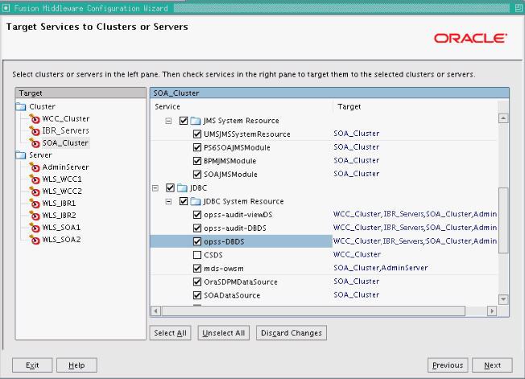Click Select All button
This screenshot has height=379, width=525.
tap(170, 333)
